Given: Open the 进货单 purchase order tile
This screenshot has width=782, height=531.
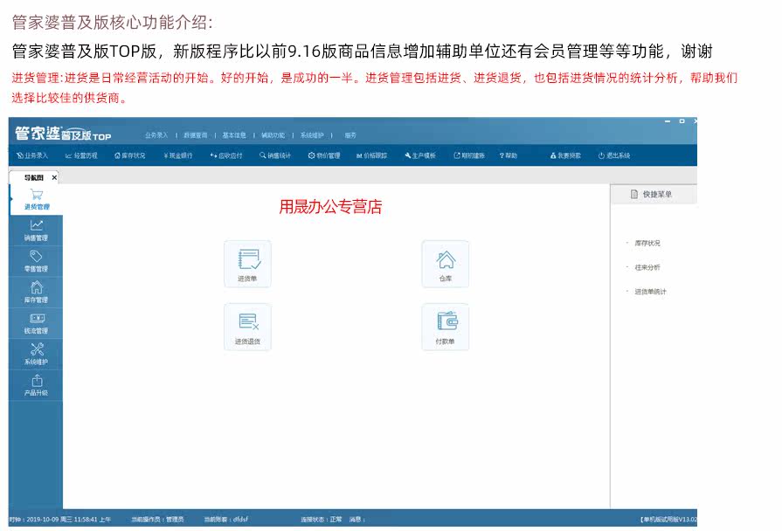Looking at the screenshot, I should point(248,265).
